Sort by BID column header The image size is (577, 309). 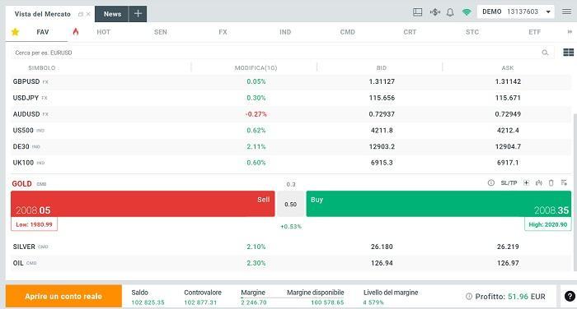coord(382,68)
